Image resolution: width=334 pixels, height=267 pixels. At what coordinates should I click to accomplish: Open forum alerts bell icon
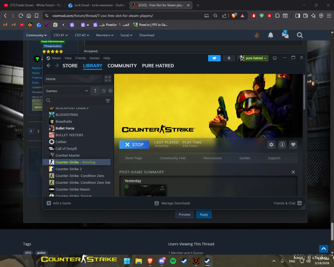271,35
